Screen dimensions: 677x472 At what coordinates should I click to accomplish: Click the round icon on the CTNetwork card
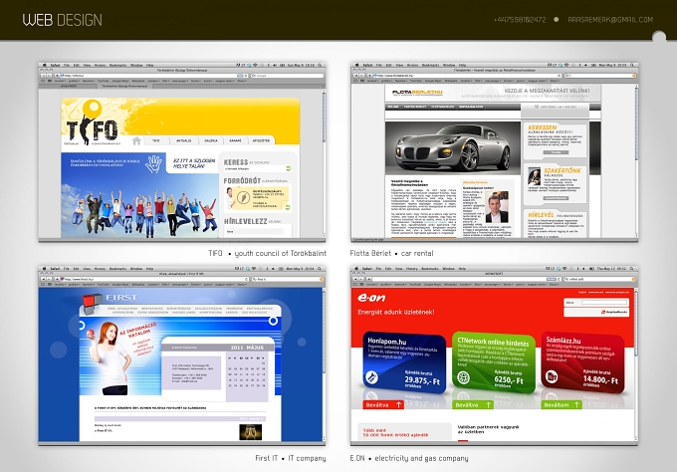tap(463, 376)
